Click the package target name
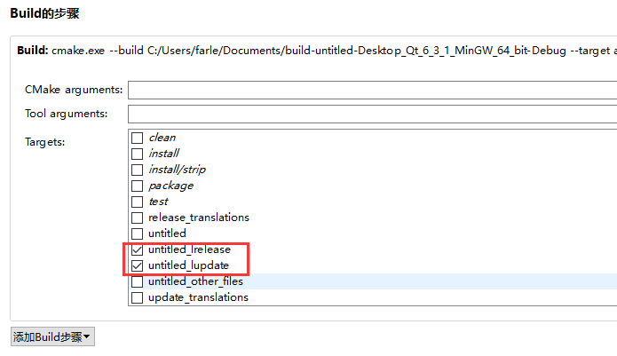This screenshot has height=356, width=617. (x=170, y=186)
